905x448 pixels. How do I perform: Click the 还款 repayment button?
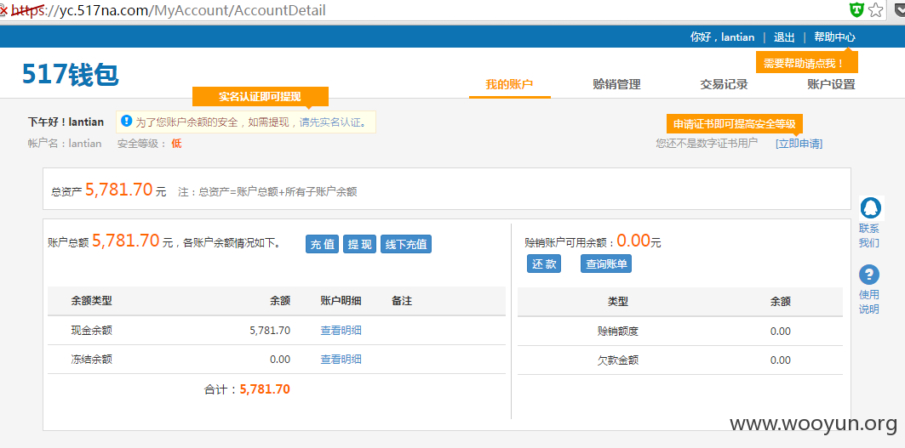(x=544, y=264)
